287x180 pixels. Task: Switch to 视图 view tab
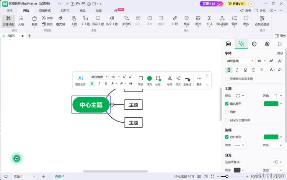tap(98, 11)
